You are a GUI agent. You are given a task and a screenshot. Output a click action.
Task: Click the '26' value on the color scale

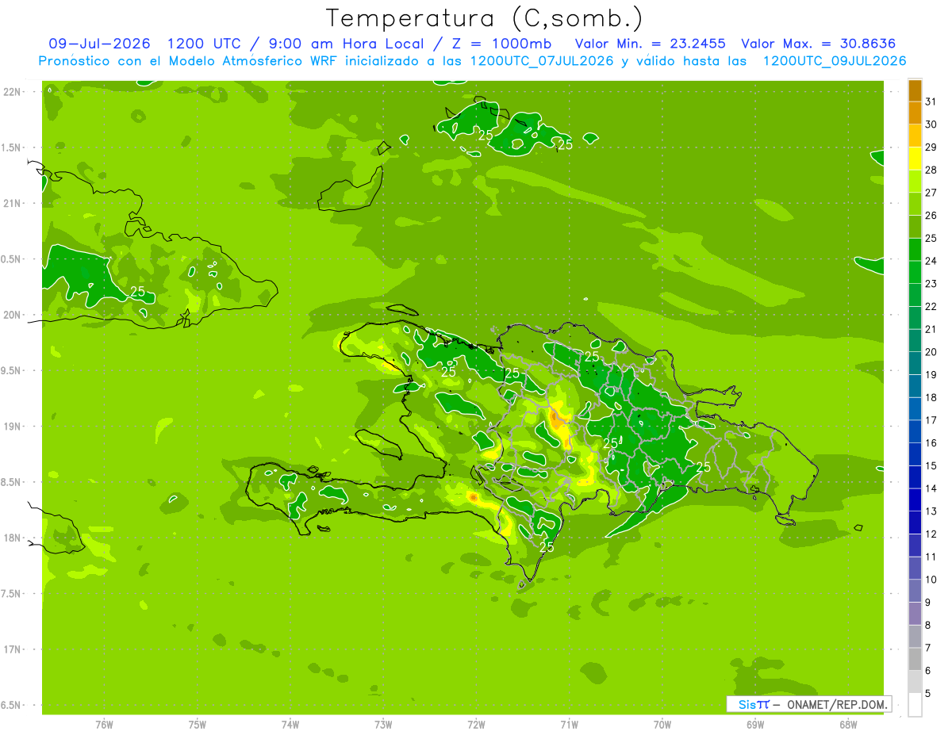(x=931, y=215)
